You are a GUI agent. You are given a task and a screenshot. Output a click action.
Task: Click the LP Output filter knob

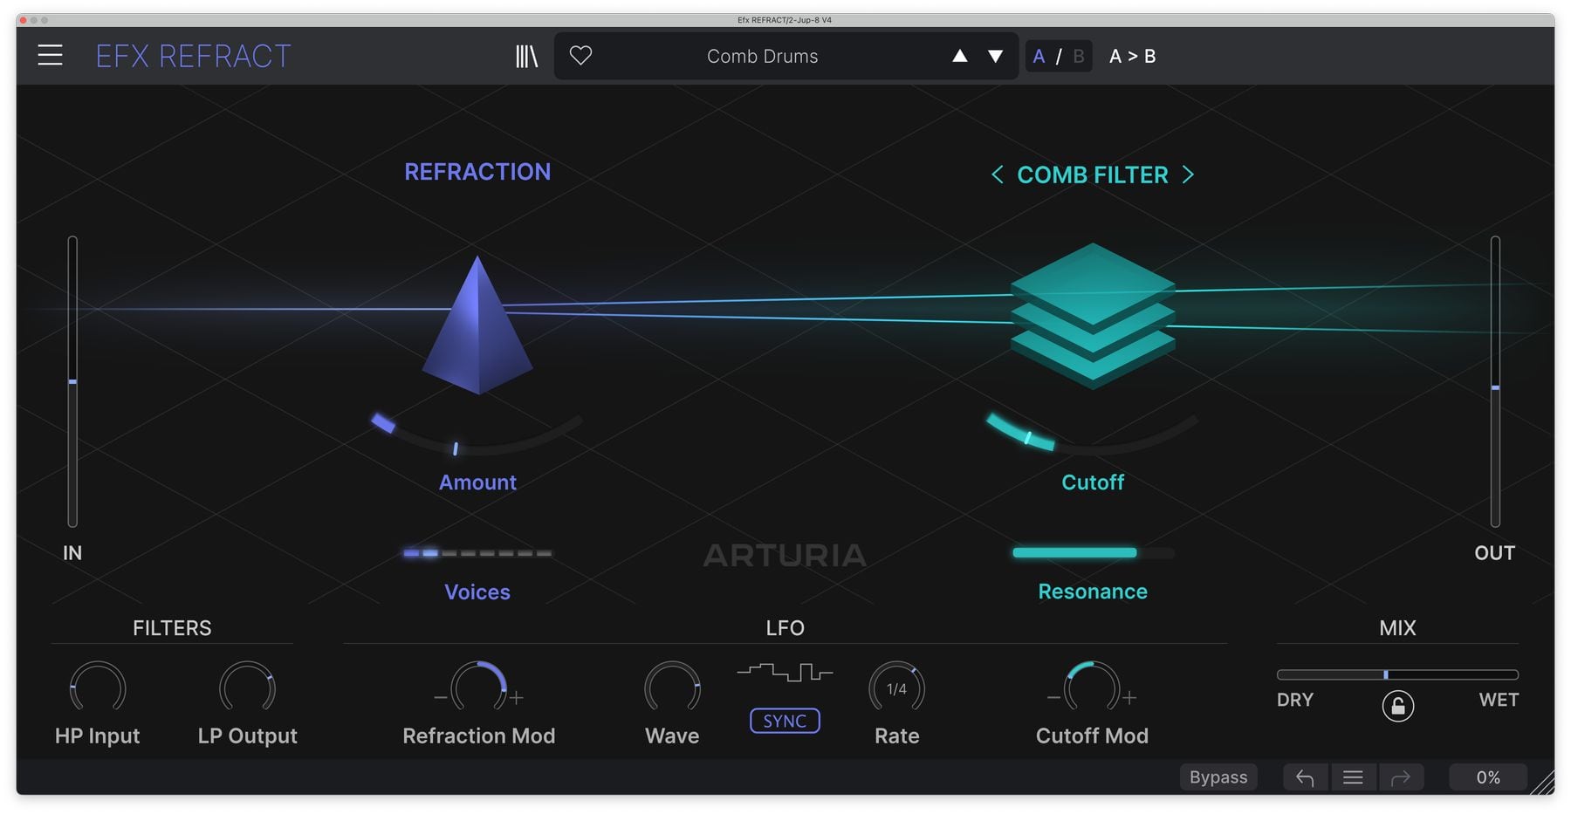[247, 688]
